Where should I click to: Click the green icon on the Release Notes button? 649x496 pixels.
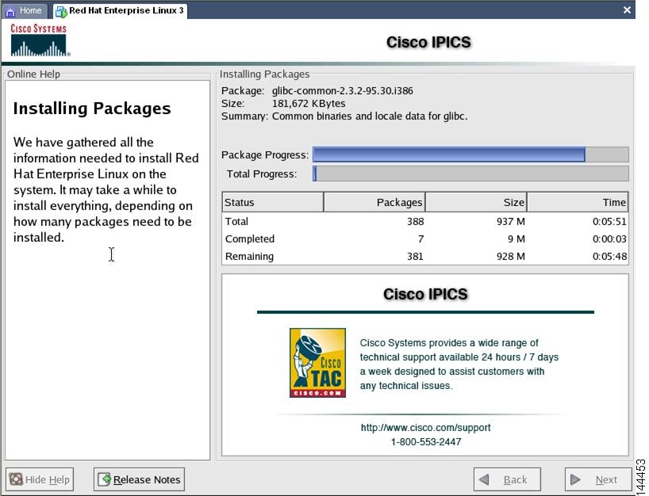click(x=102, y=479)
